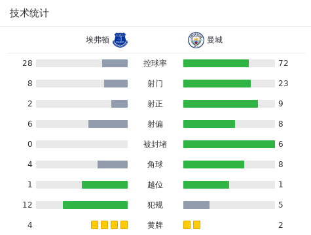Select the 角球 corner kicks label

point(155,164)
